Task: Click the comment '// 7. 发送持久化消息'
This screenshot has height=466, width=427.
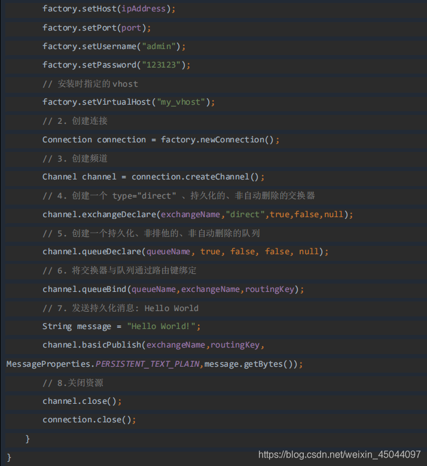Action: coord(120,308)
